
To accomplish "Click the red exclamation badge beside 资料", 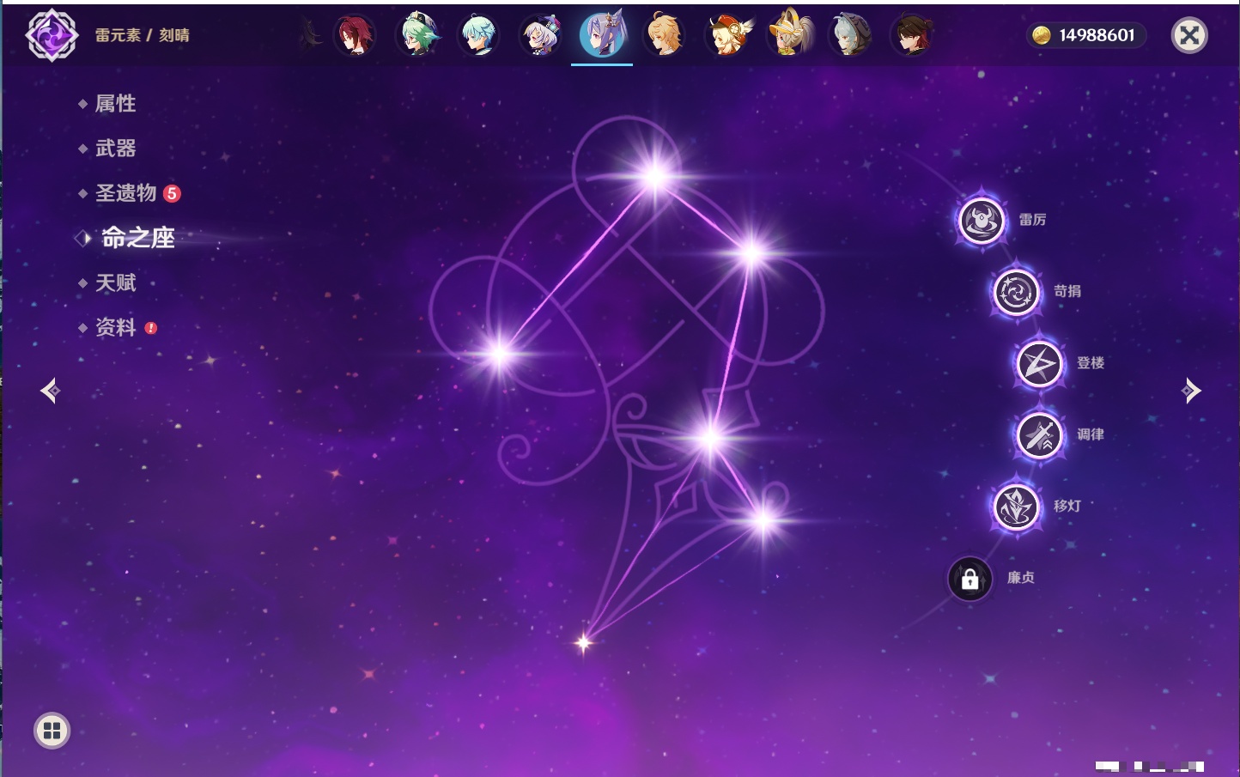I will tap(151, 328).
